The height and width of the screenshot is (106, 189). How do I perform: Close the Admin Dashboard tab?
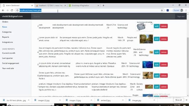pos(32,6)
